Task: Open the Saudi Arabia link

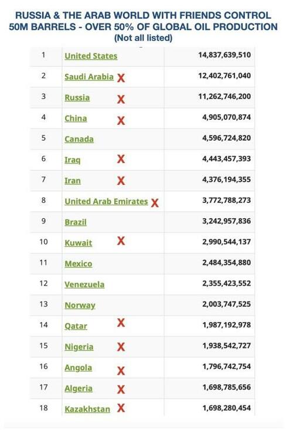Action: pyautogui.click(x=89, y=77)
